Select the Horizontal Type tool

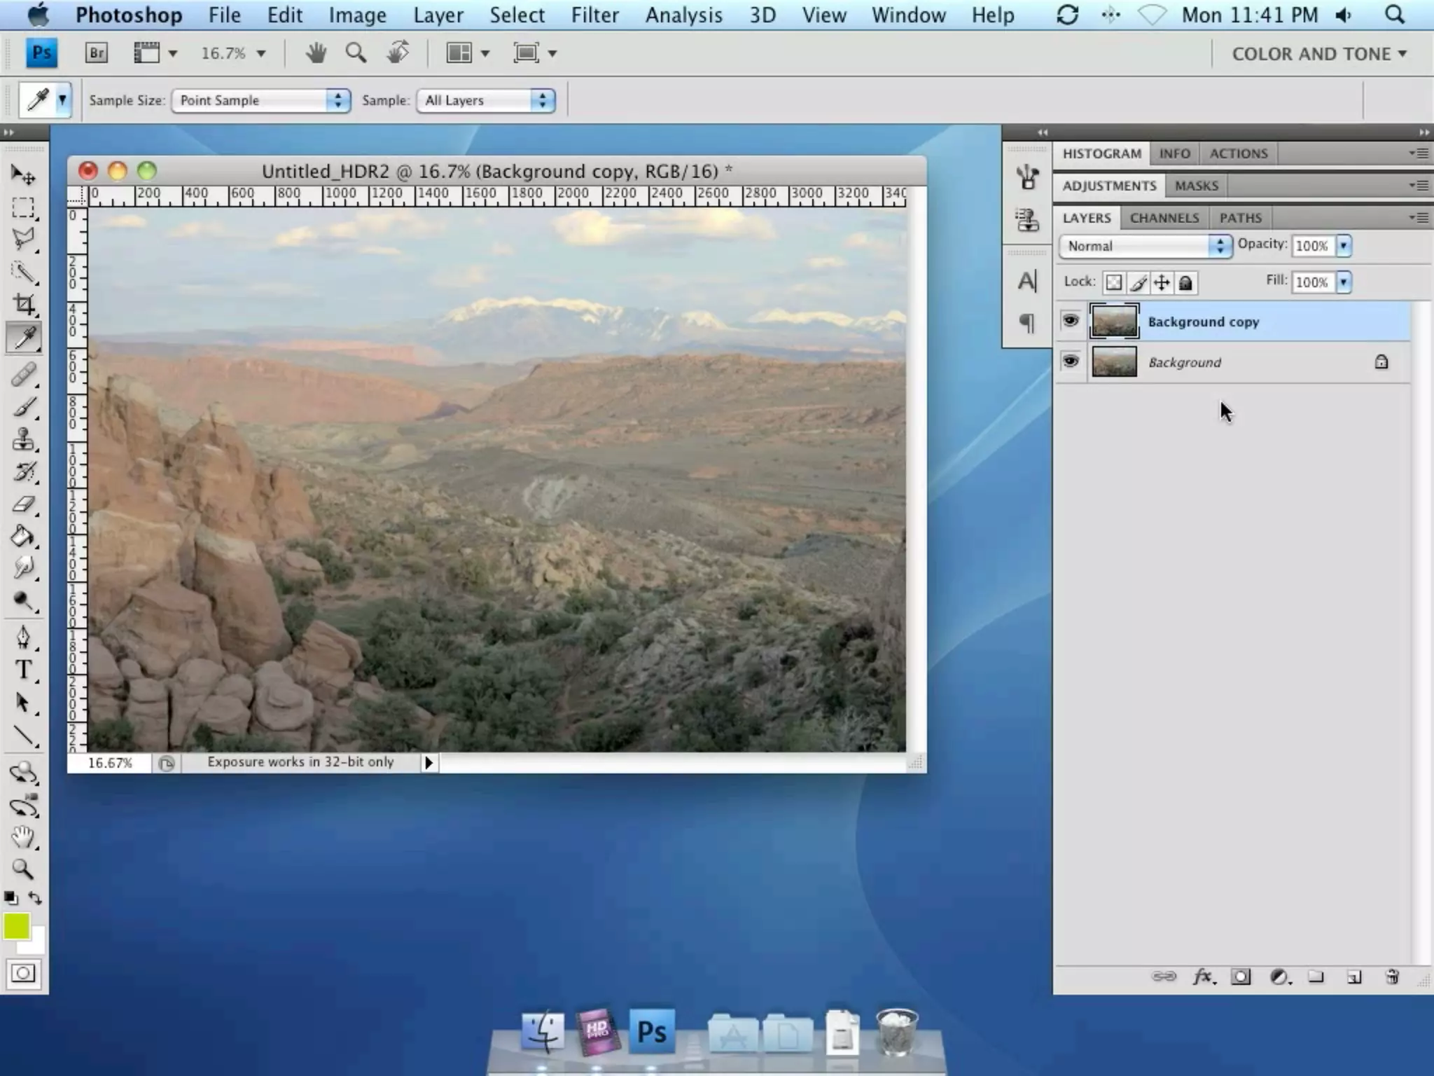click(24, 670)
